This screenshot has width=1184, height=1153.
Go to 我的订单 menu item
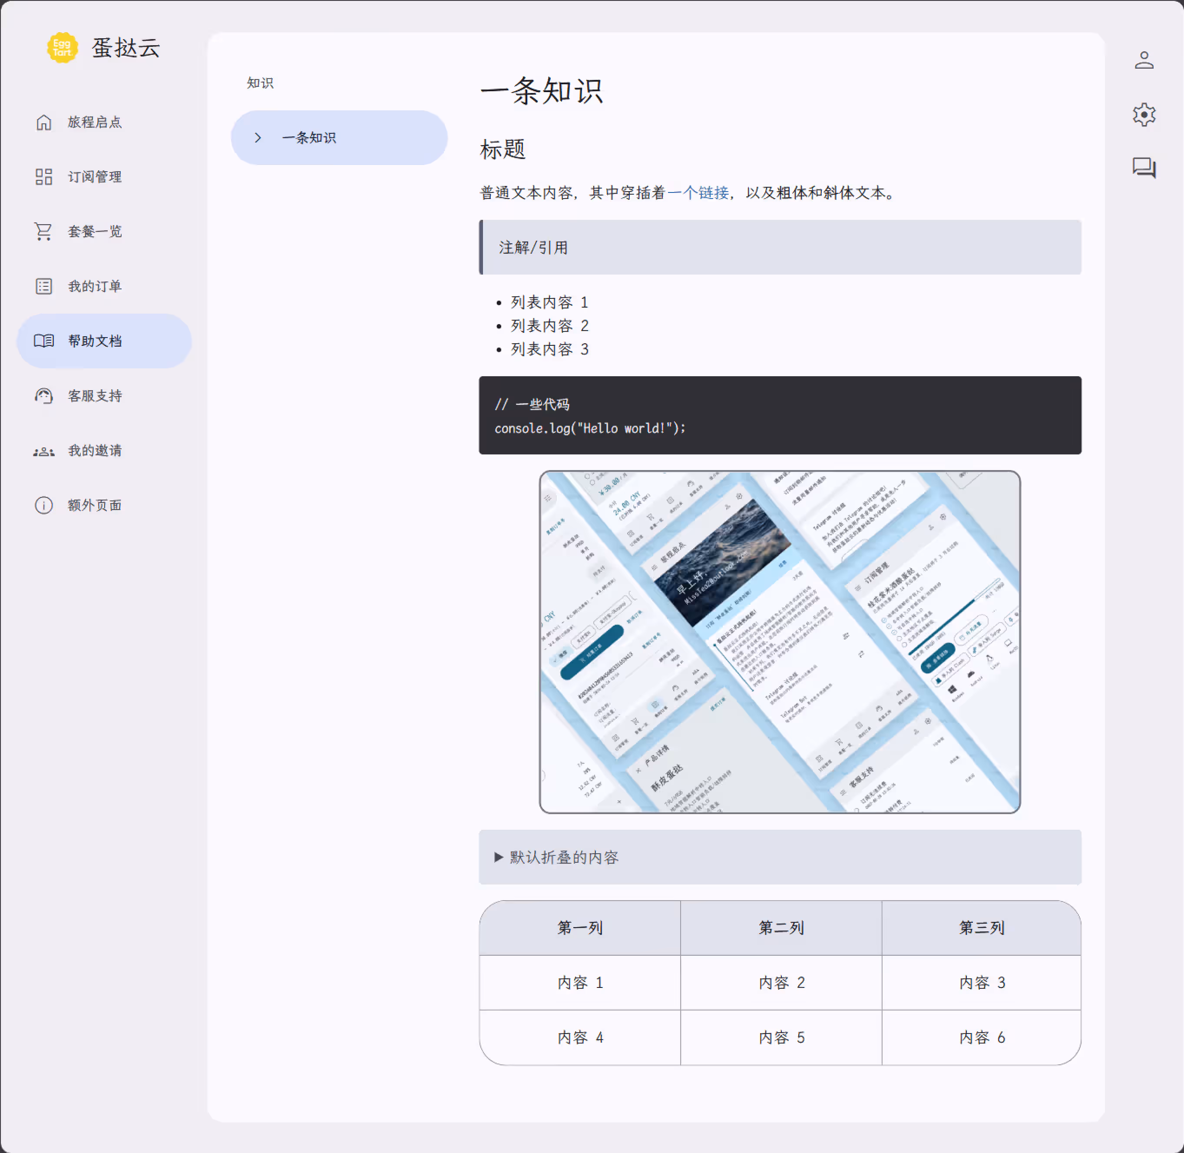click(x=95, y=286)
